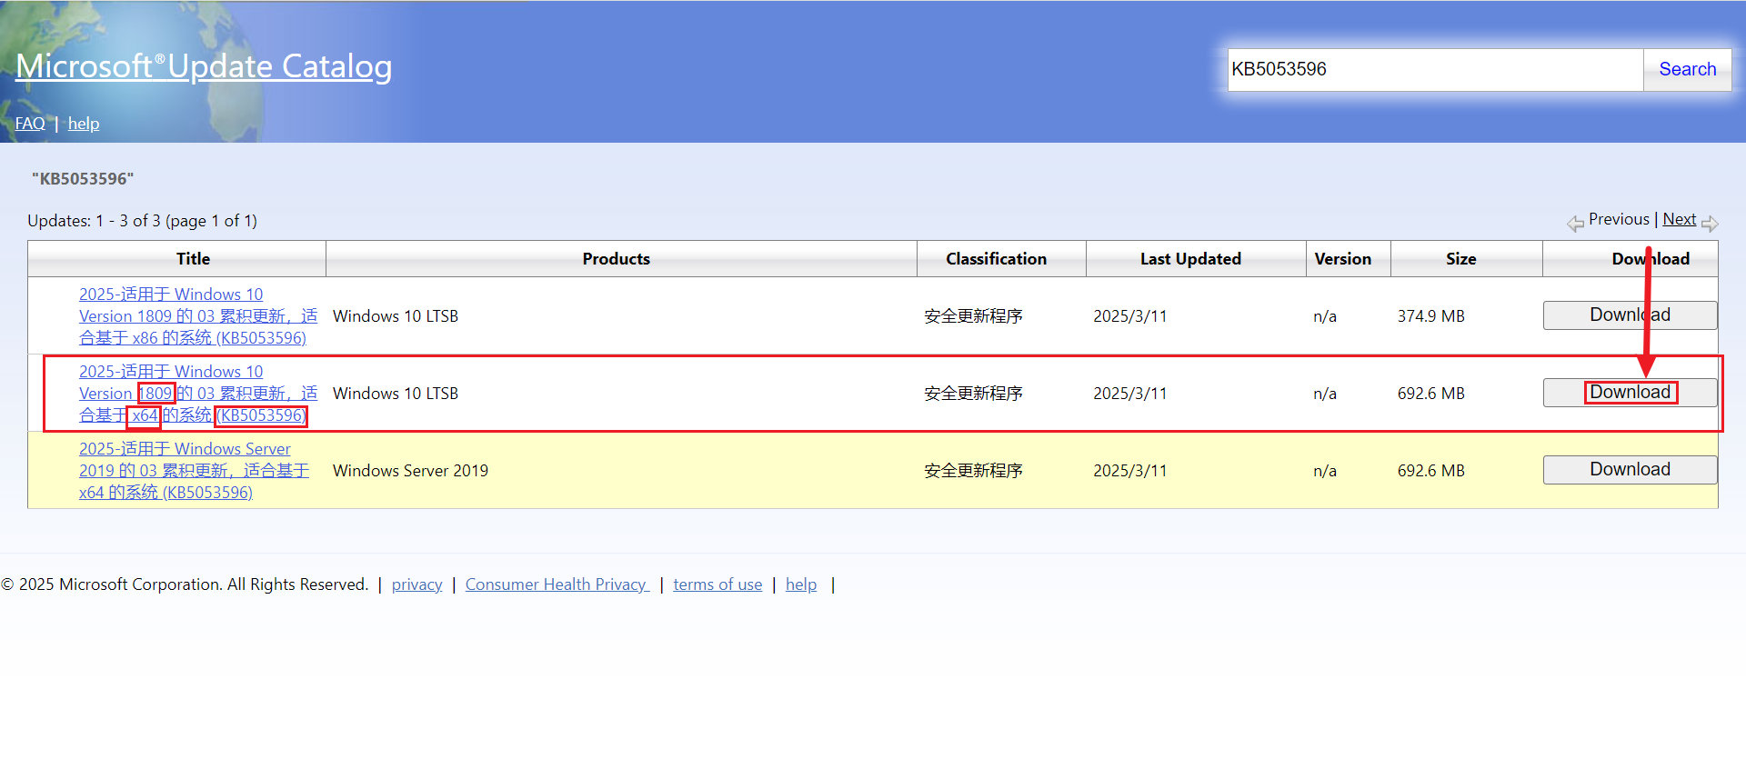Download the Windows Server 2019 update
This screenshot has width=1746, height=779.
pos(1630,470)
